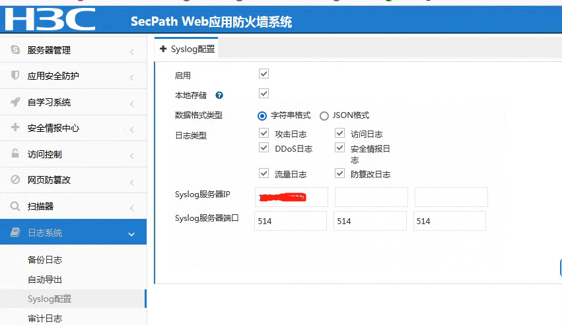Click the 数据格式类型 label
This screenshot has height=325, width=562.
(199, 115)
